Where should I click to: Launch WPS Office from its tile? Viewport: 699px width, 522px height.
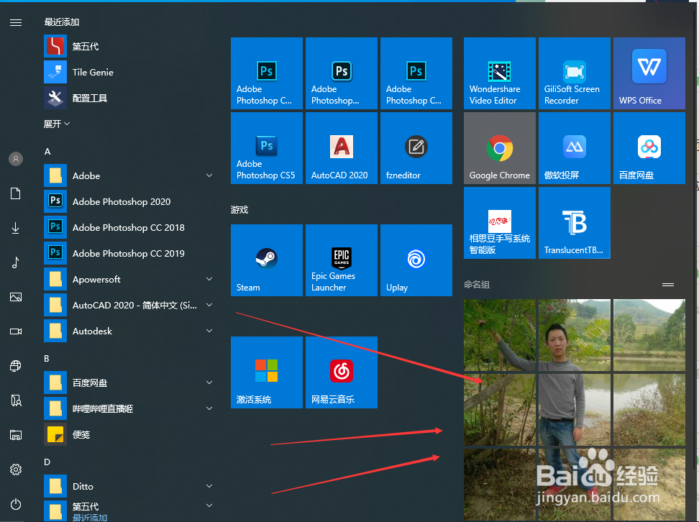649,73
